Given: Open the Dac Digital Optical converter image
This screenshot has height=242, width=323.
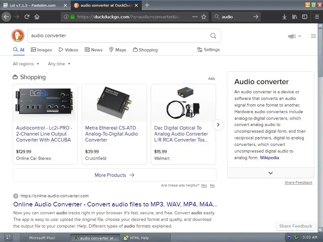Looking at the screenshot, I should [183, 102].
